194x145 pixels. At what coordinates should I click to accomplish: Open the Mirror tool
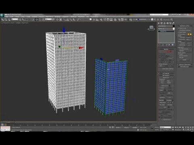click(x=94, y=20)
